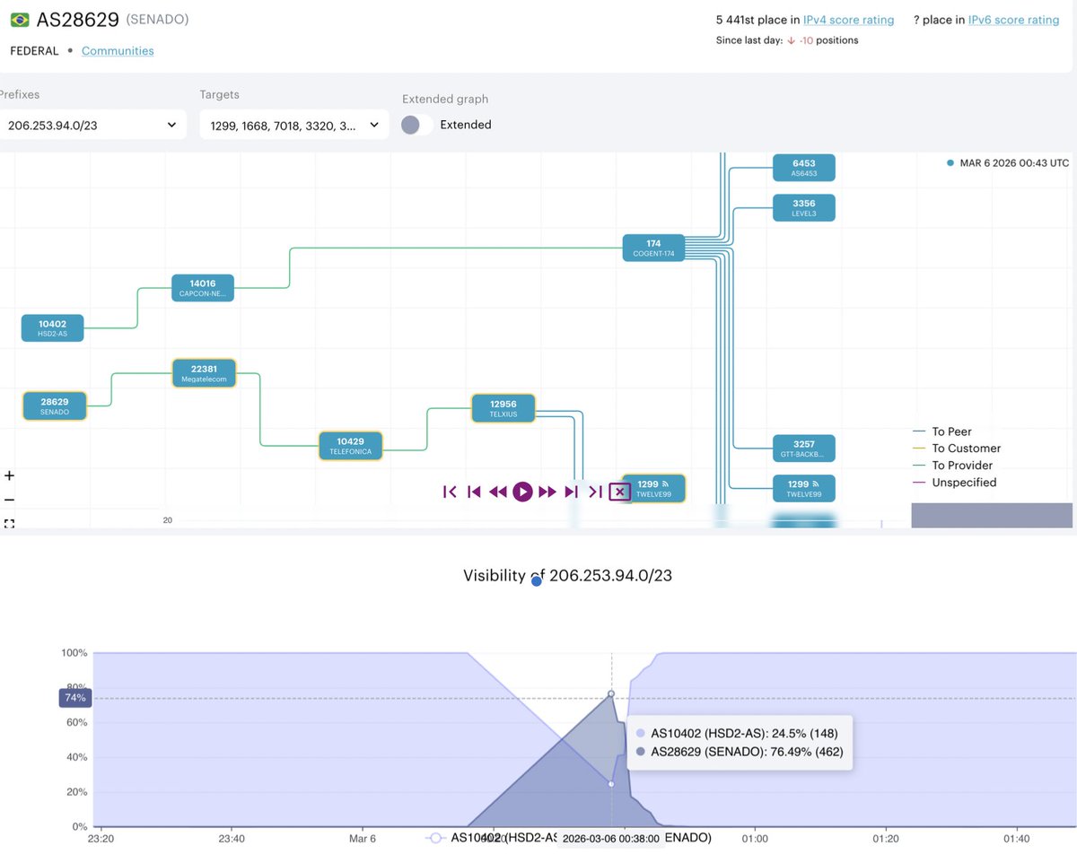1077x854 pixels.
Task: Click the To Customer legend entry
Action: click(x=957, y=449)
